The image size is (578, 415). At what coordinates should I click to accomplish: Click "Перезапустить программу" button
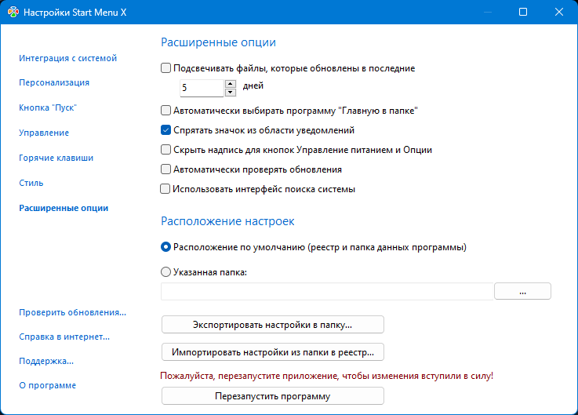tap(272, 396)
